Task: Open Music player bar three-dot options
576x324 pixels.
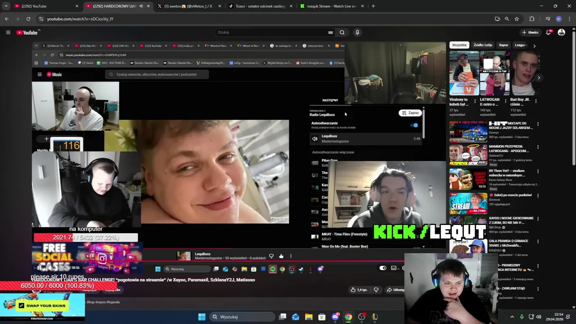Action: [291, 256]
